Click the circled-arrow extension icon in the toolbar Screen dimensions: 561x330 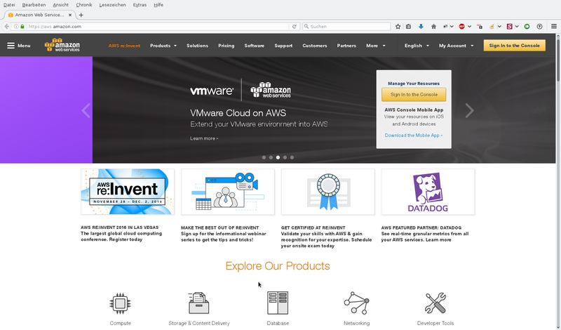539,27
